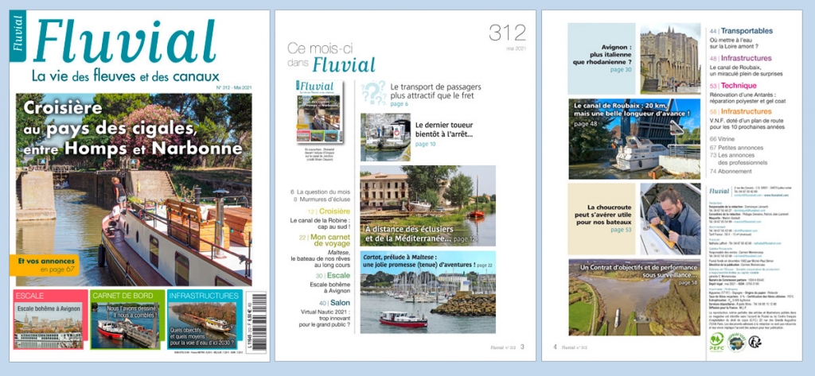Click the Avignon palace photo
The width and height of the screenshot is (815, 376).
(670, 58)
